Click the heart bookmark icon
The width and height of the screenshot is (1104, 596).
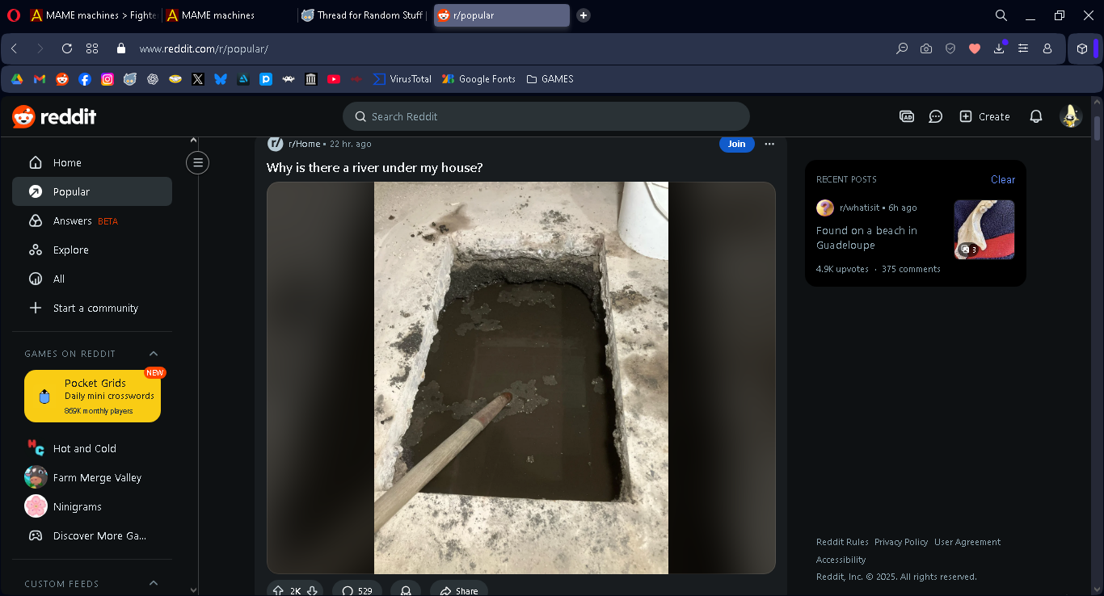(x=975, y=48)
